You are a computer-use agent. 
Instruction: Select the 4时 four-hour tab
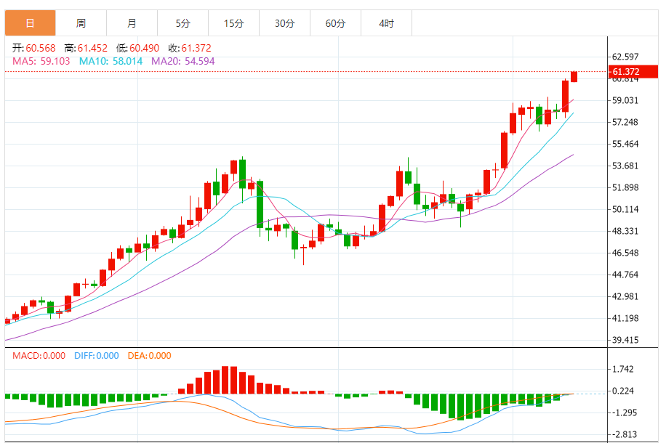pos(386,23)
